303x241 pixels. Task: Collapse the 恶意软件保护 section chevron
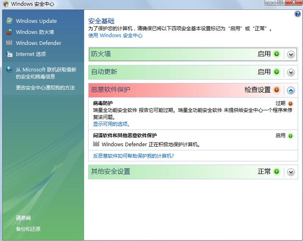coord(291,90)
